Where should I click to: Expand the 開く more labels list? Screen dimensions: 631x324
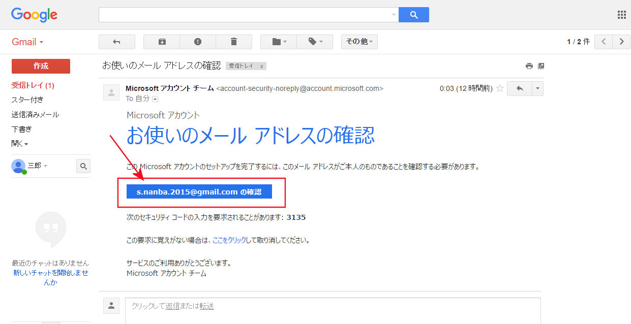click(20, 144)
